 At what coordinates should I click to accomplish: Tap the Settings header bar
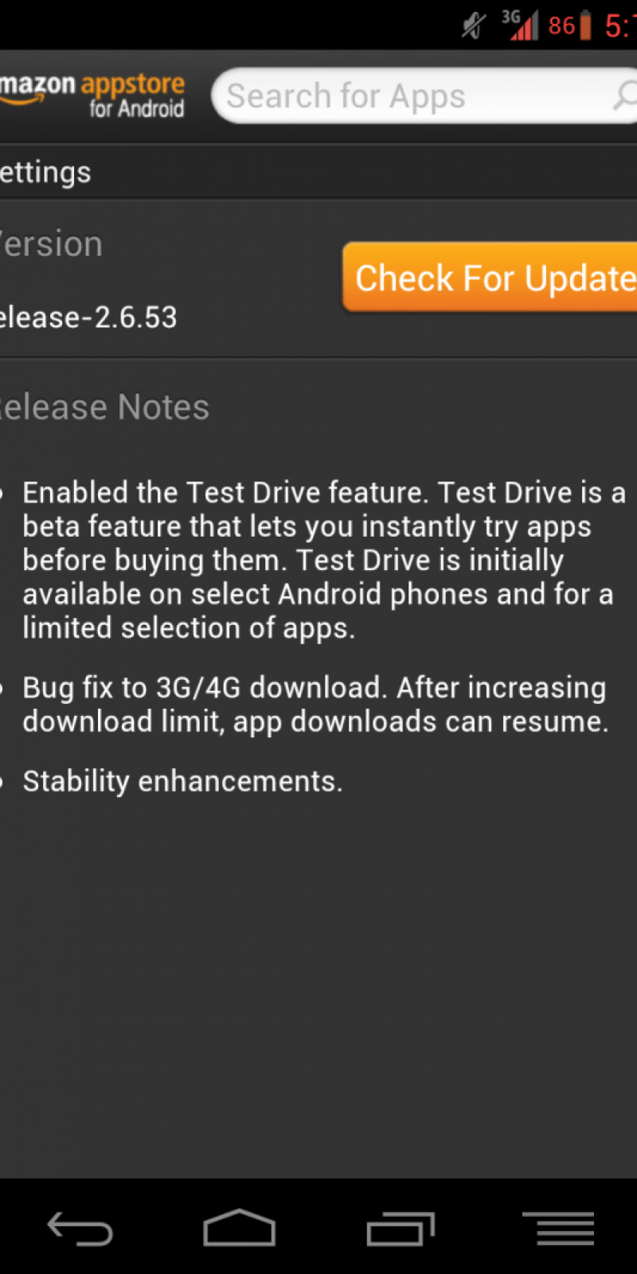point(318,172)
